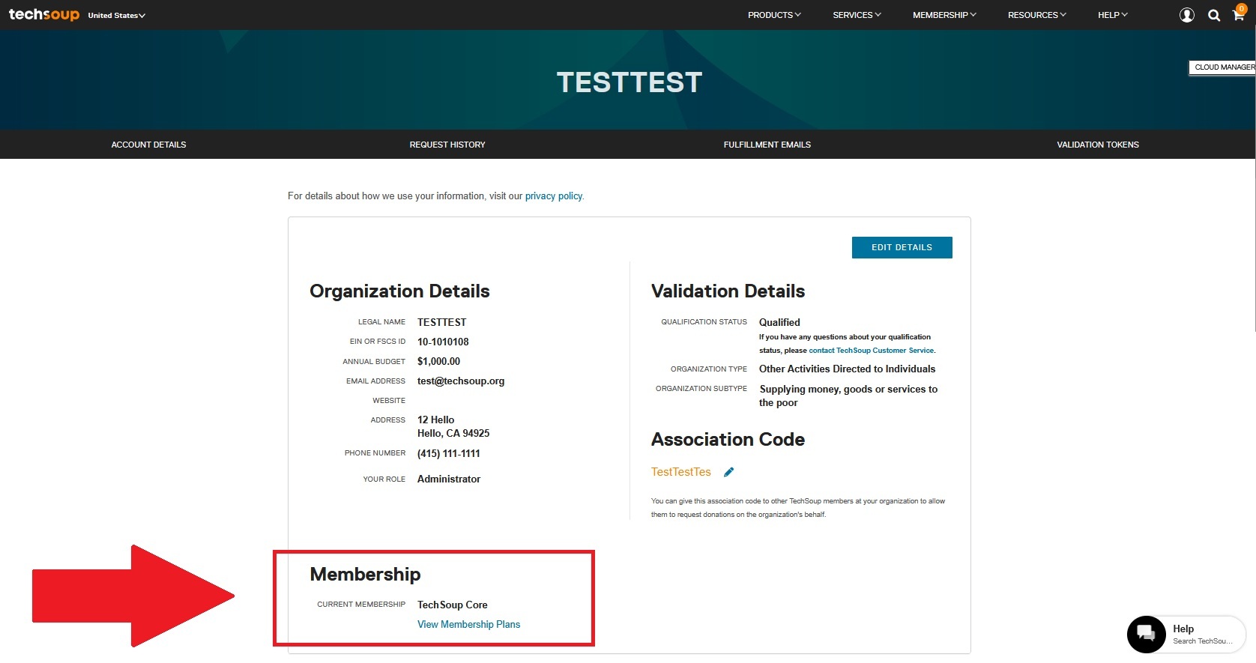1256x663 pixels.
Task: Expand the Help menu in header
Action: [x=1112, y=15]
